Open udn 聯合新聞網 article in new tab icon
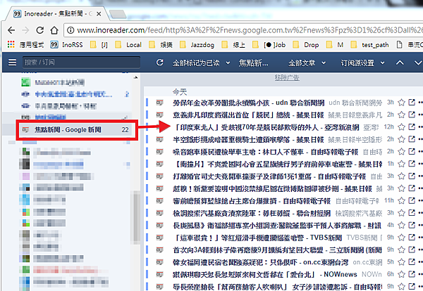Screen dimensions: 423x291 pyautogui.click(x=412, y=103)
